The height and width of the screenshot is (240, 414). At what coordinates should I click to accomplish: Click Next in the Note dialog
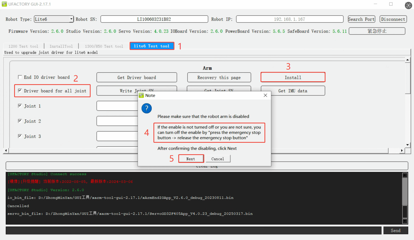tap(191, 159)
